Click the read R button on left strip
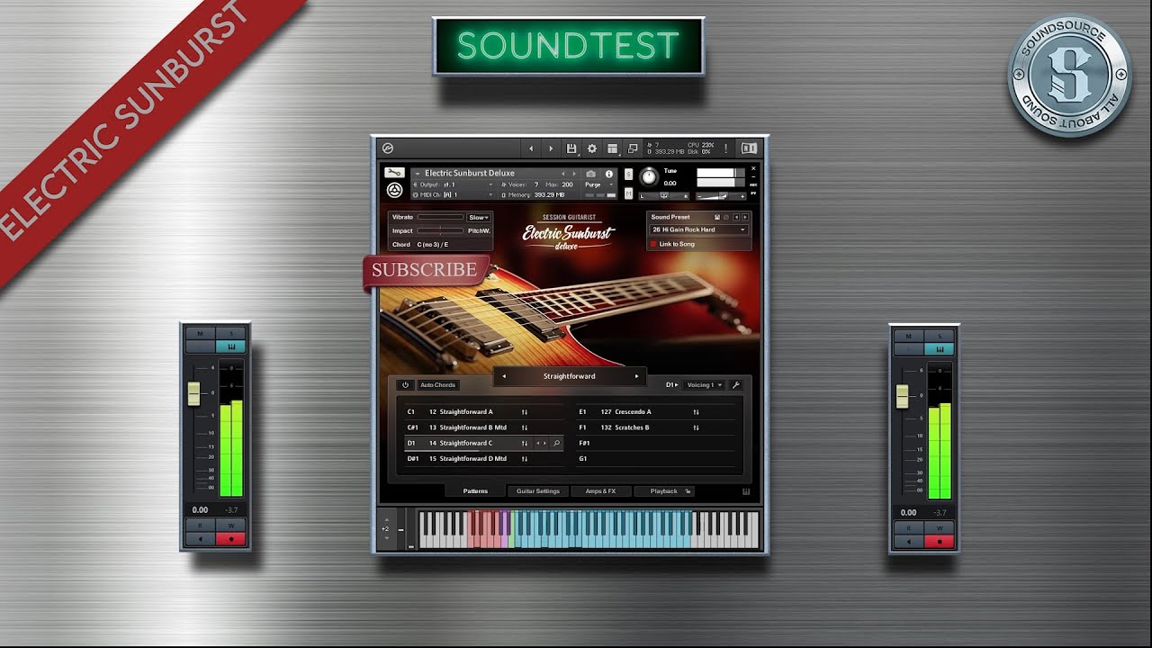Image resolution: width=1152 pixels, height=648 pixels. coord(201,526)
